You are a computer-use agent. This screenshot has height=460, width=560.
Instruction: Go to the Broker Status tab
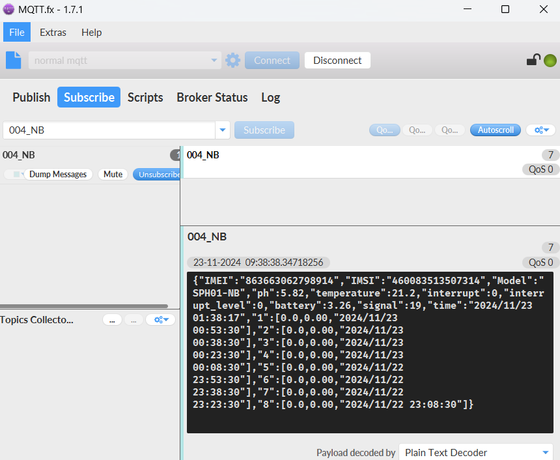(212, 97)
